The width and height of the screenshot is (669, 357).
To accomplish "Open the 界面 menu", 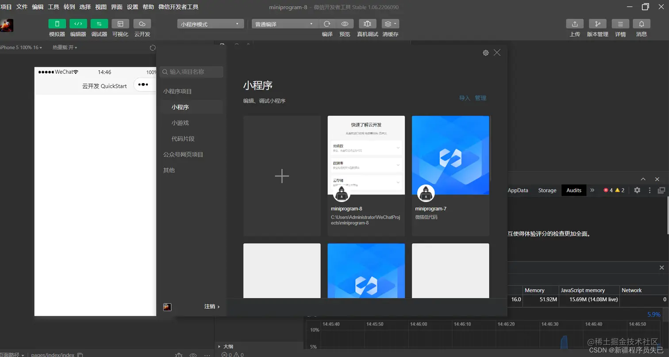I will pyautogui.click(x=117, y=7).
